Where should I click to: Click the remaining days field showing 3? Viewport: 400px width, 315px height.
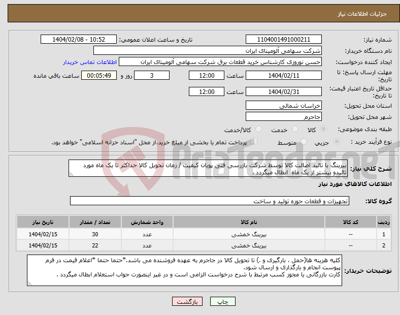coord(152,76)
